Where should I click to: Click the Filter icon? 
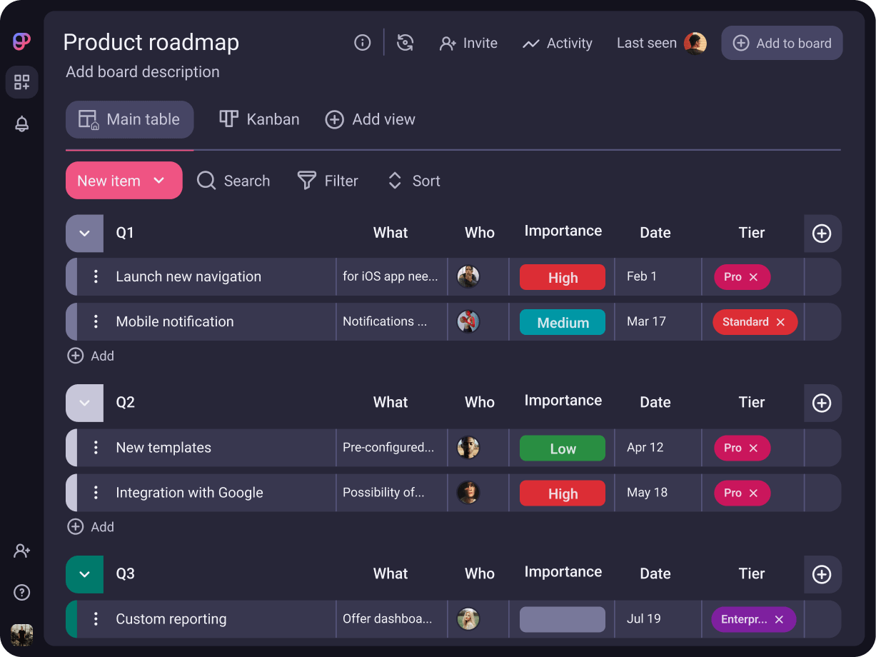[x=306, y=181]
